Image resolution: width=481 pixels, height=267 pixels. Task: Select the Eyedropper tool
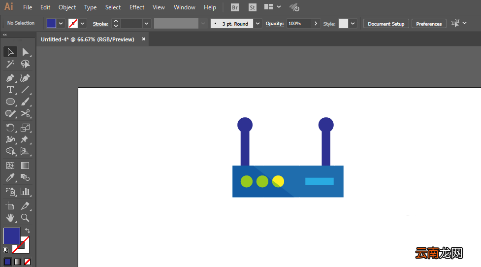[10, 177]
